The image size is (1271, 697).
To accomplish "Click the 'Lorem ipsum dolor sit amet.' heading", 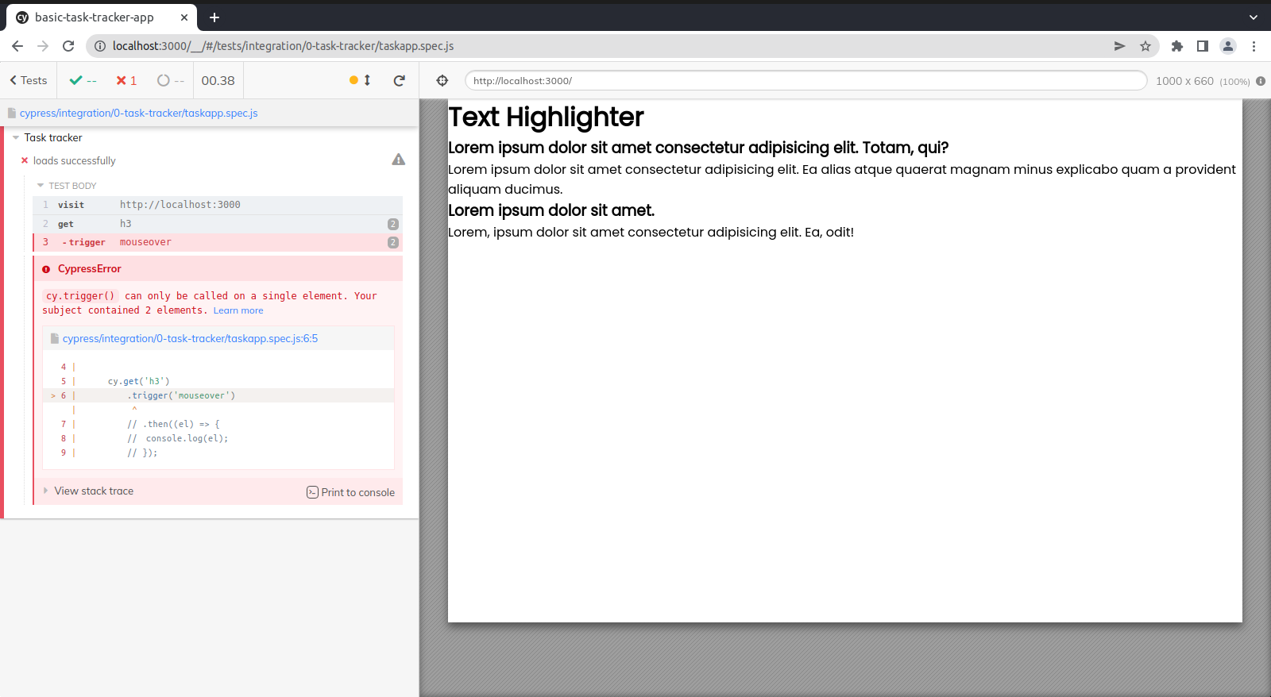I will click(x=551, y=210).
